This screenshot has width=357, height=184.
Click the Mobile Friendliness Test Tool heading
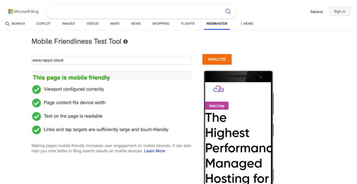[76, 42]
